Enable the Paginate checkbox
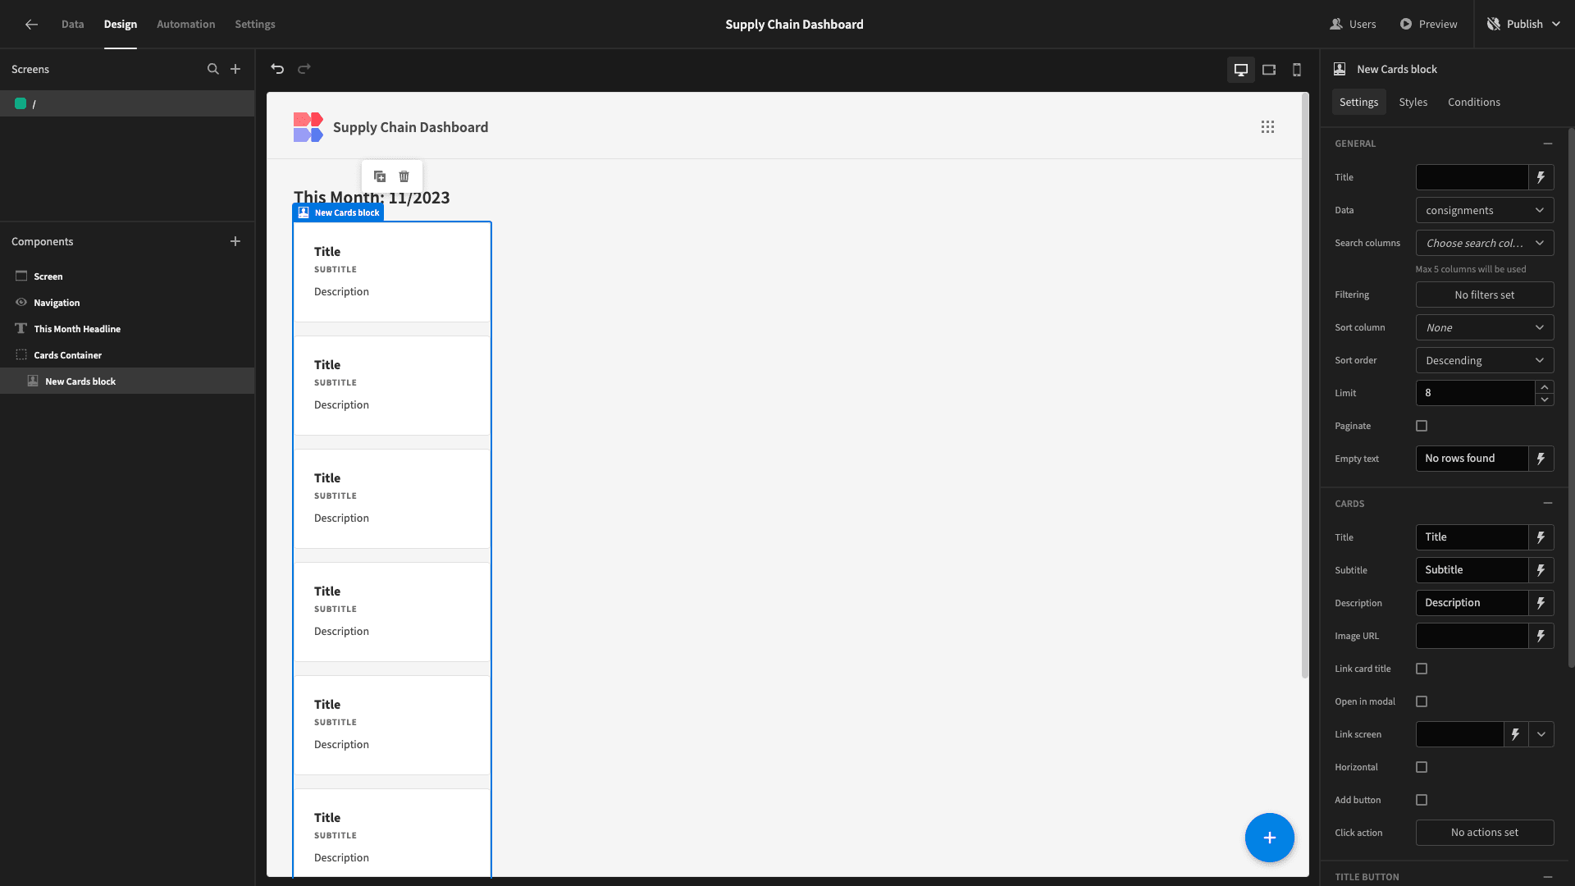 (x=1422, y=425)
